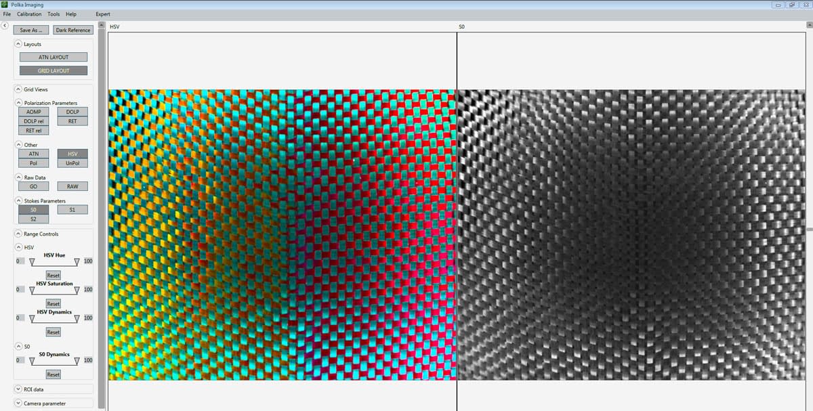Open the S2 Stokes parameter view
This screenshot has height=411, width=813.
33,219
